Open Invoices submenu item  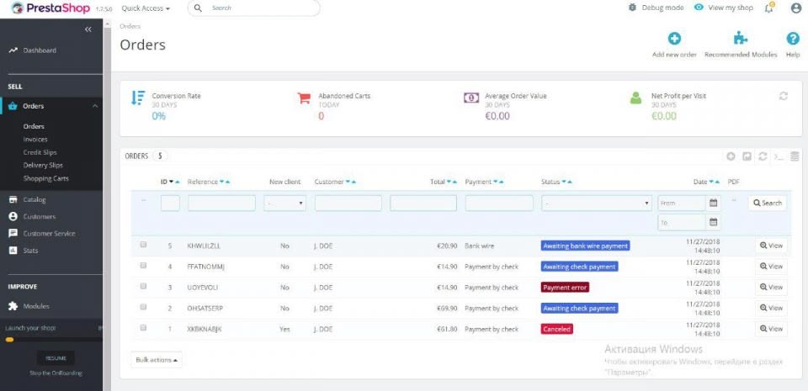35,140
